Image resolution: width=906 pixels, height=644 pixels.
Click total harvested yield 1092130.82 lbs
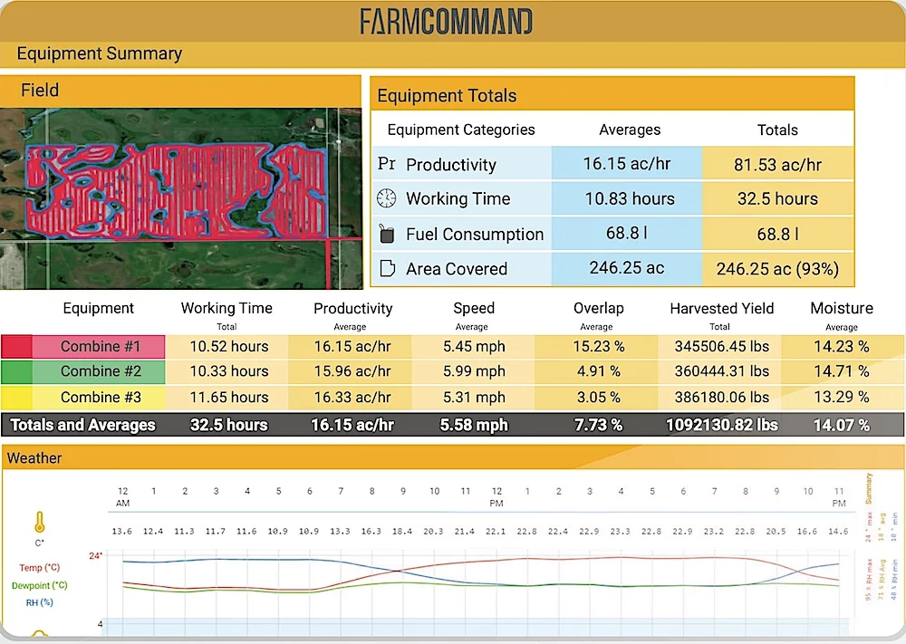(x=722, y=425)
